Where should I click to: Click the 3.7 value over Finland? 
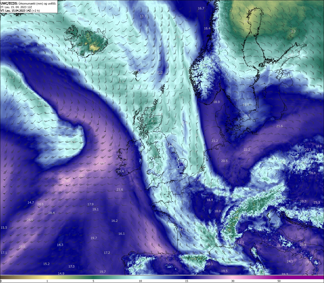click(293, 32)
